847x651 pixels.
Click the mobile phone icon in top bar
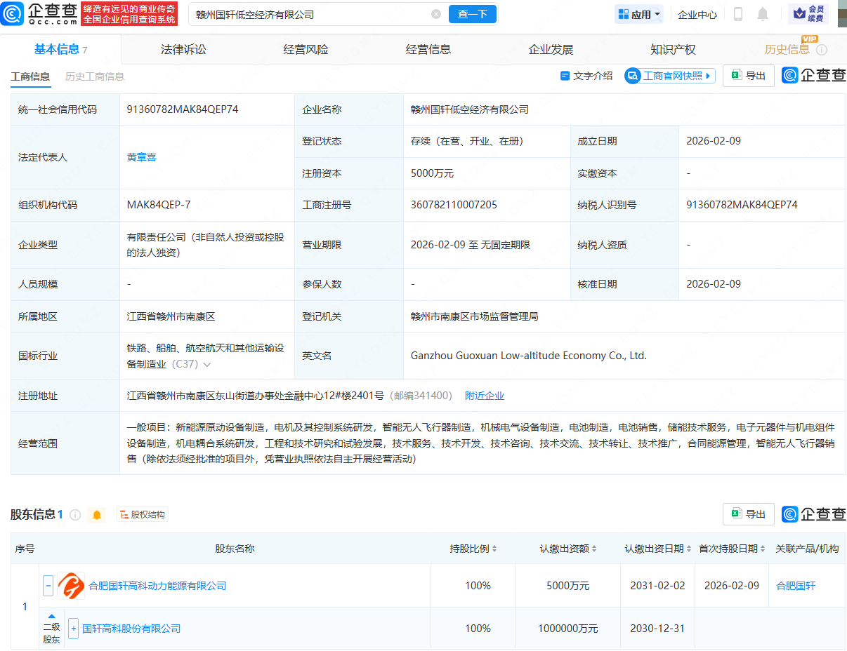pos(739,14)
